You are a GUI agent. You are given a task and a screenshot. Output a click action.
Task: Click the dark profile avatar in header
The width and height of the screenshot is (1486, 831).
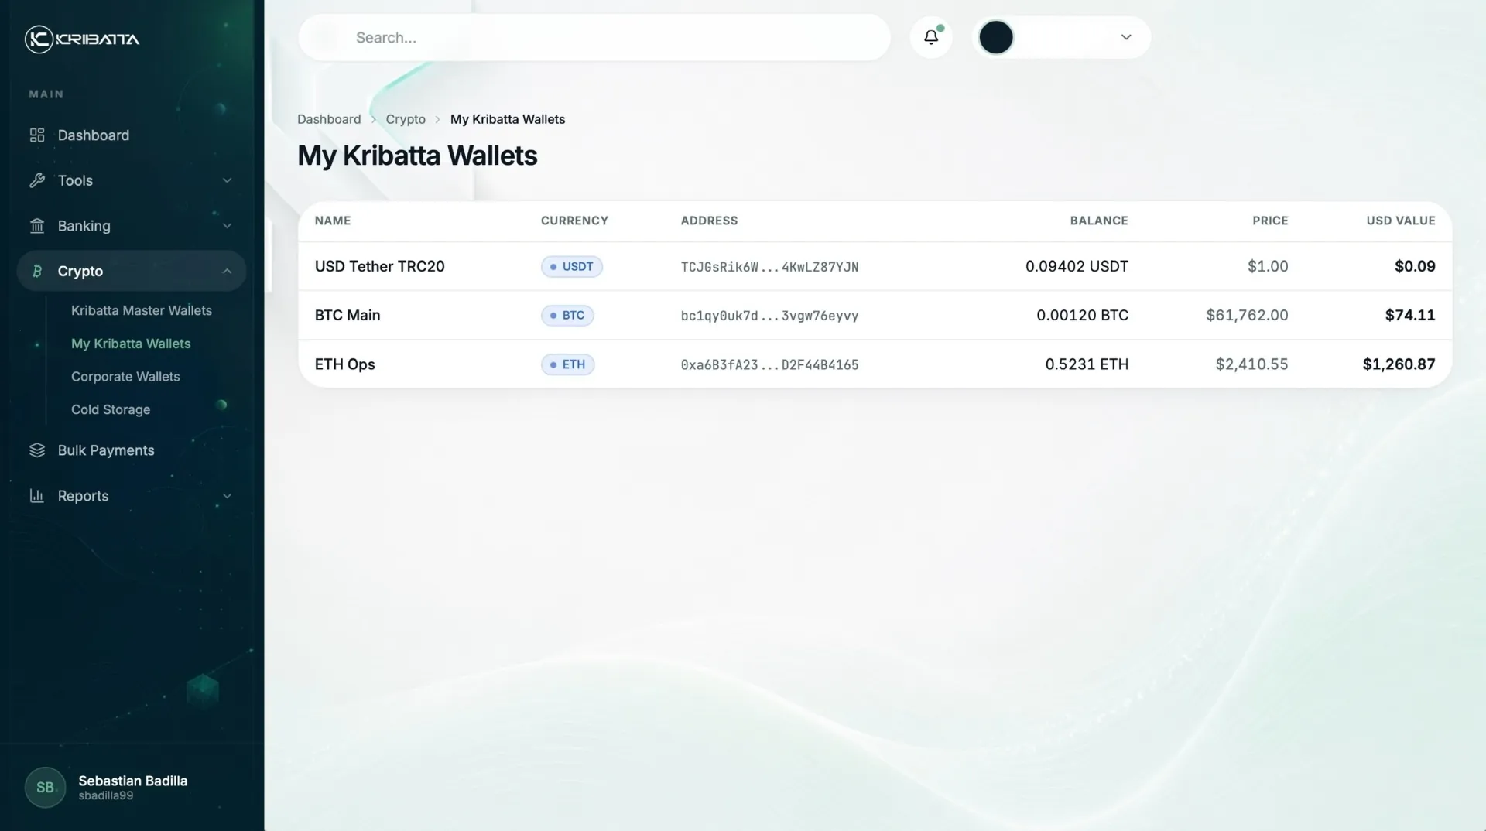tap(996, 37)
